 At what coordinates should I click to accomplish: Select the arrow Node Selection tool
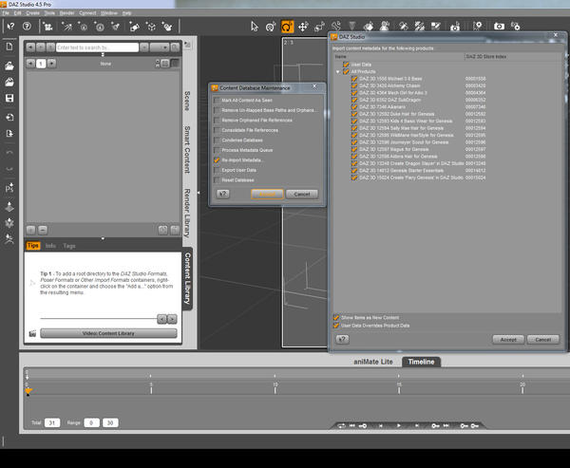click(x=254, y=27)
